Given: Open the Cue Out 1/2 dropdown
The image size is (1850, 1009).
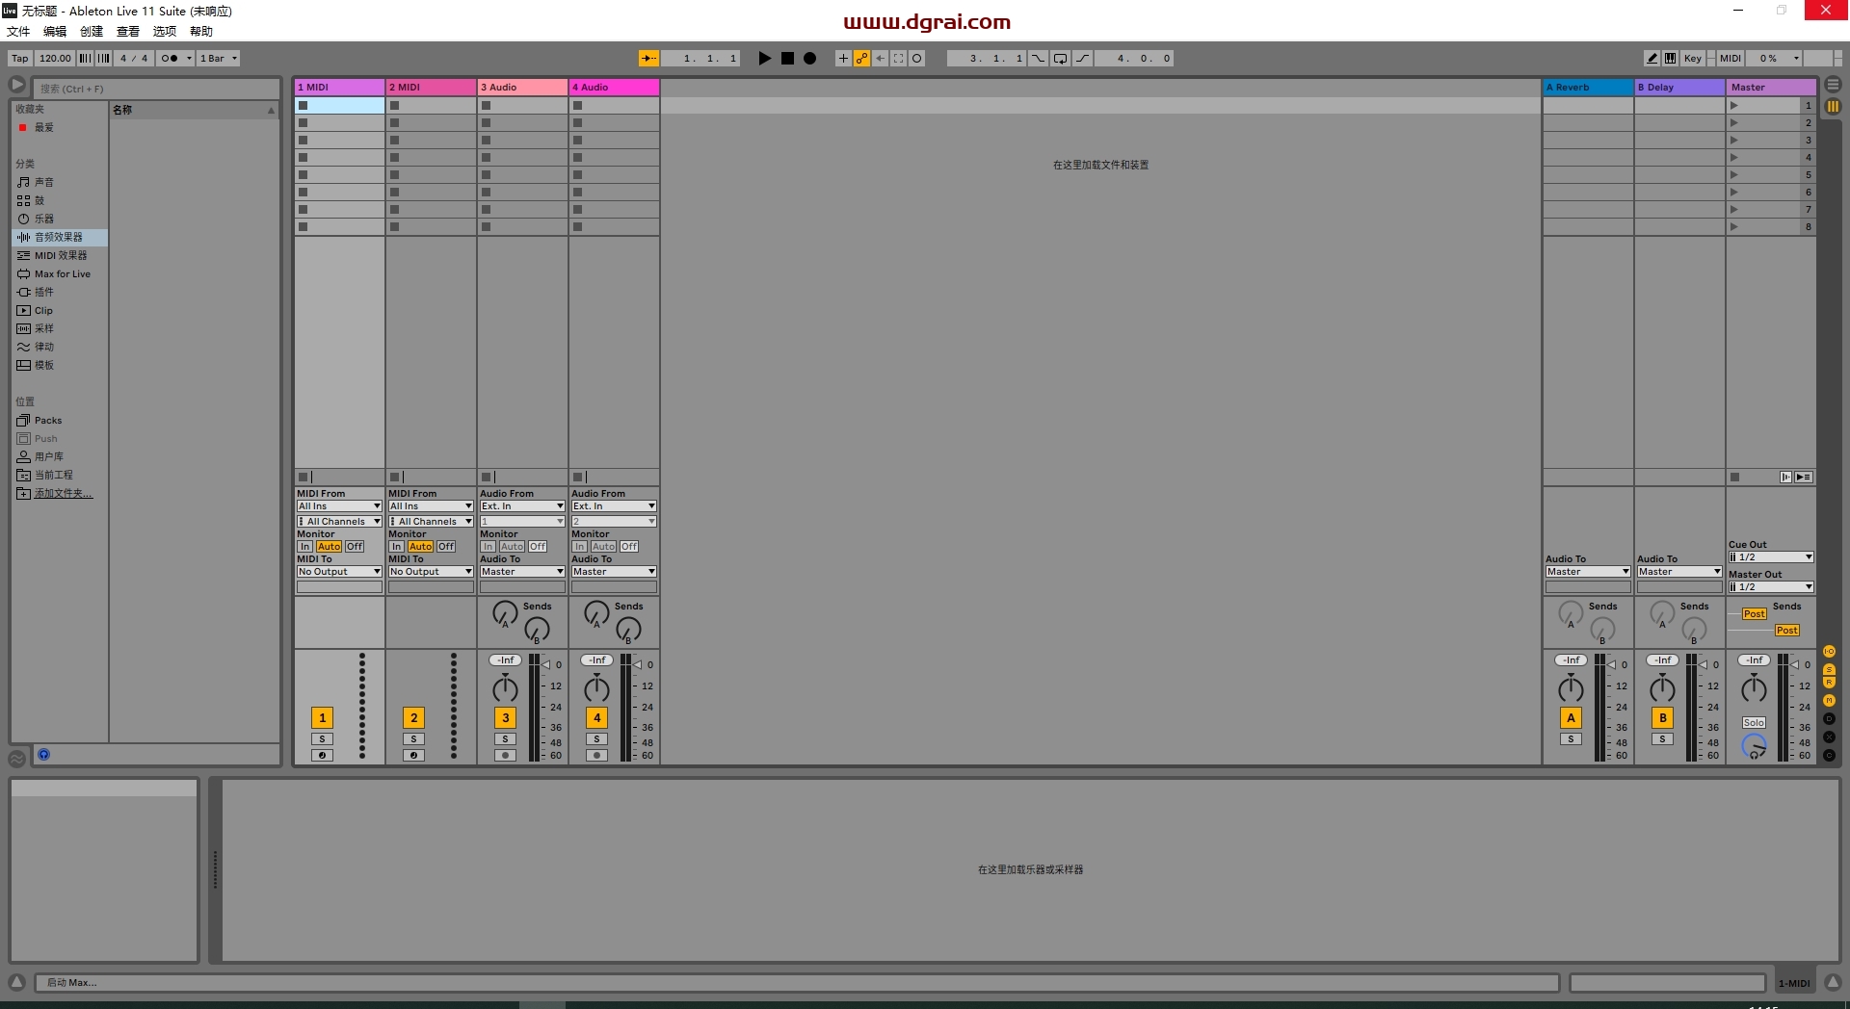Looking at the screenshot, I should (1771, 556).
